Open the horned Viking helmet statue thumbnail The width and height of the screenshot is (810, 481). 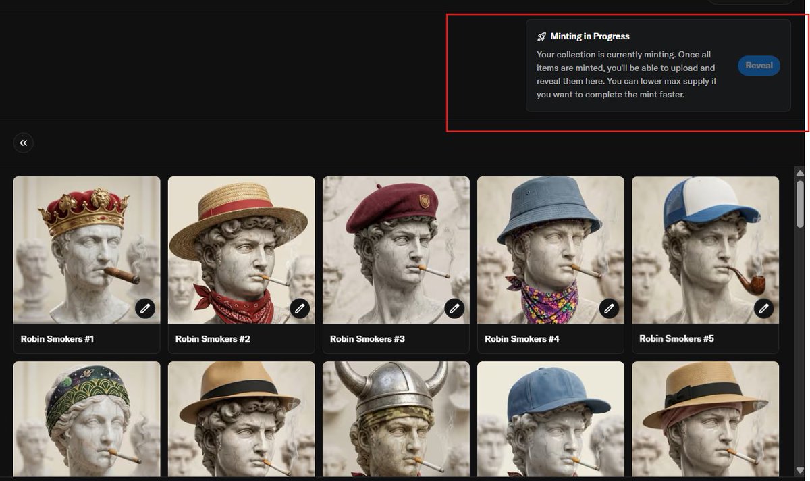click(x=396, y=419)
